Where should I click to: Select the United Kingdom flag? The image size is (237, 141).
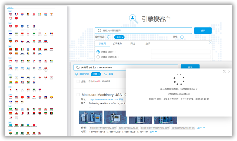pos(11,14)
